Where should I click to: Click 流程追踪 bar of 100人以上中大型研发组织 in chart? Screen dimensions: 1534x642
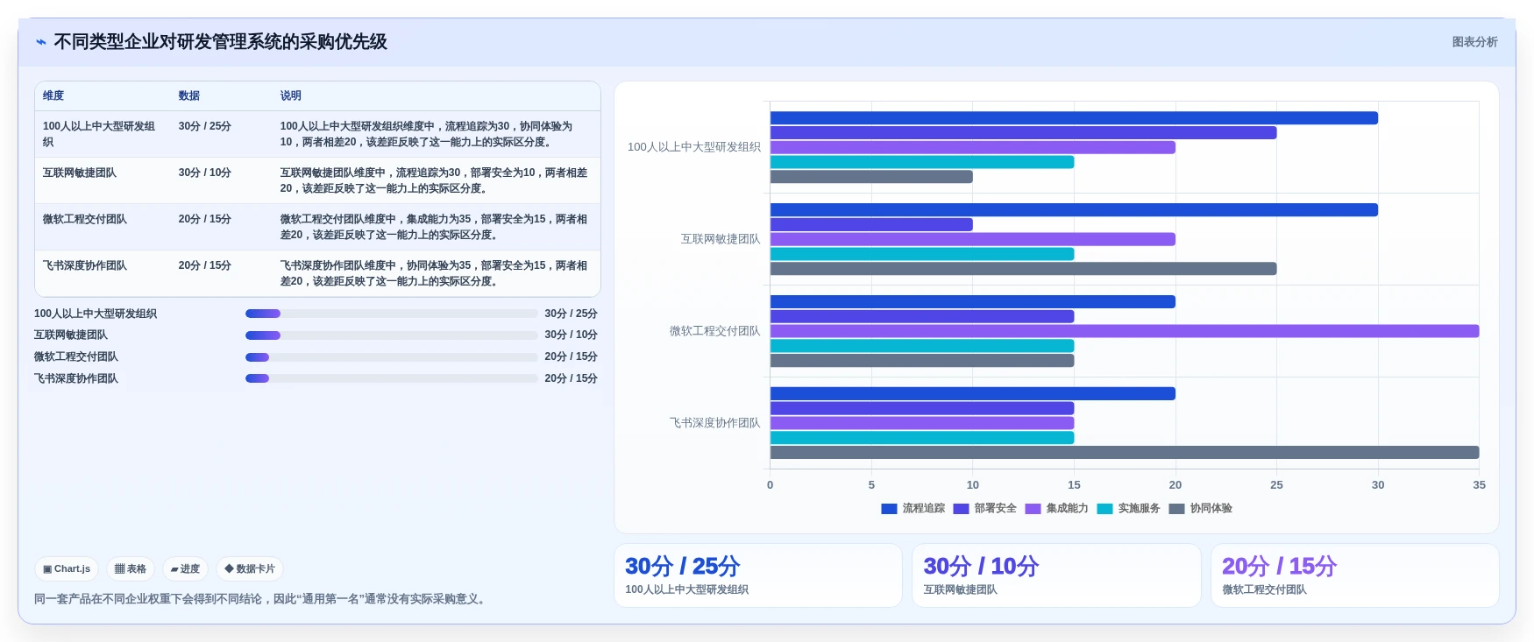1074,118
